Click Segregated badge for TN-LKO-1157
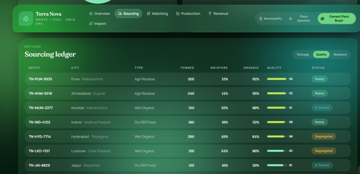 point(324,151)
